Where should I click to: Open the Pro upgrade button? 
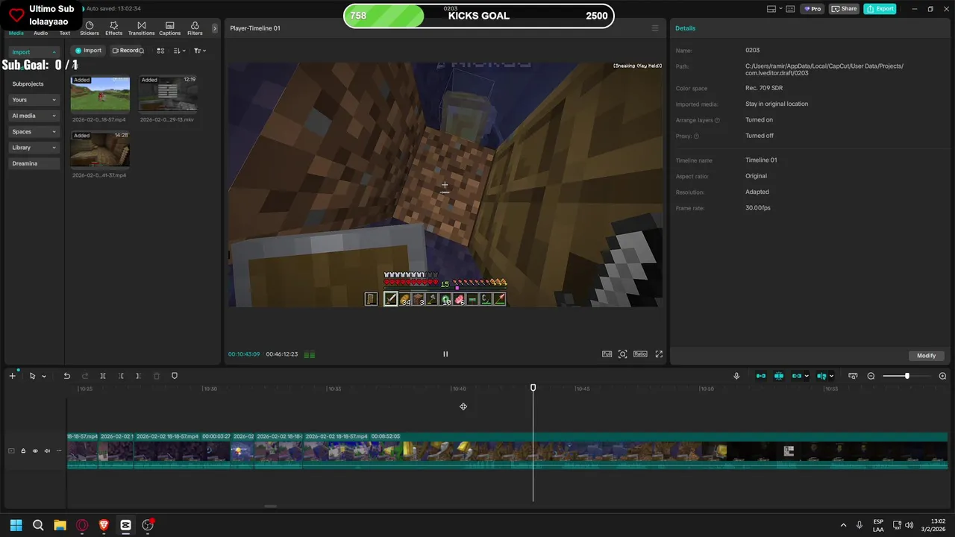812,9
